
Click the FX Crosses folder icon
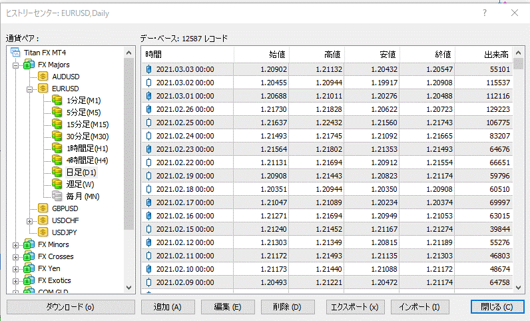(29, 256)
